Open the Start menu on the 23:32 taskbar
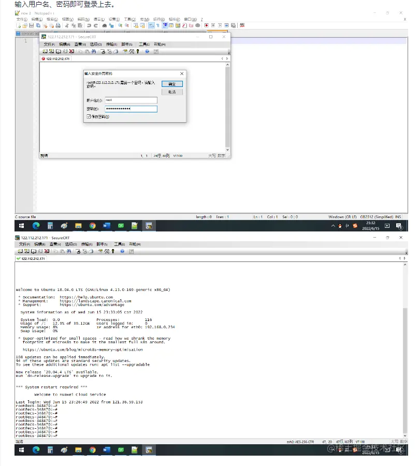Screen dimensions: 419x466 (21, 226)
